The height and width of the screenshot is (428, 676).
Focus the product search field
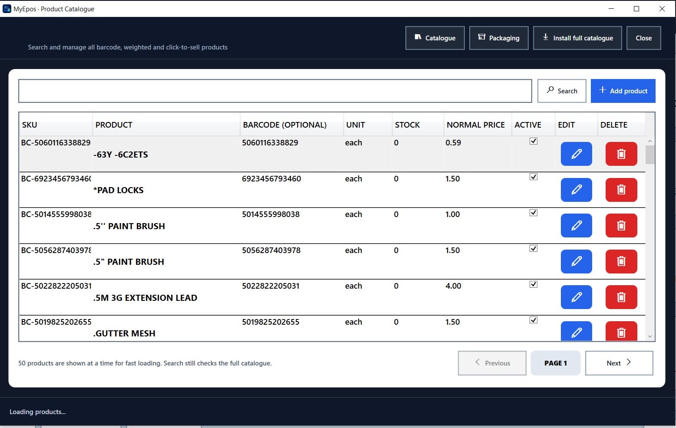click(x=275, y=91)
